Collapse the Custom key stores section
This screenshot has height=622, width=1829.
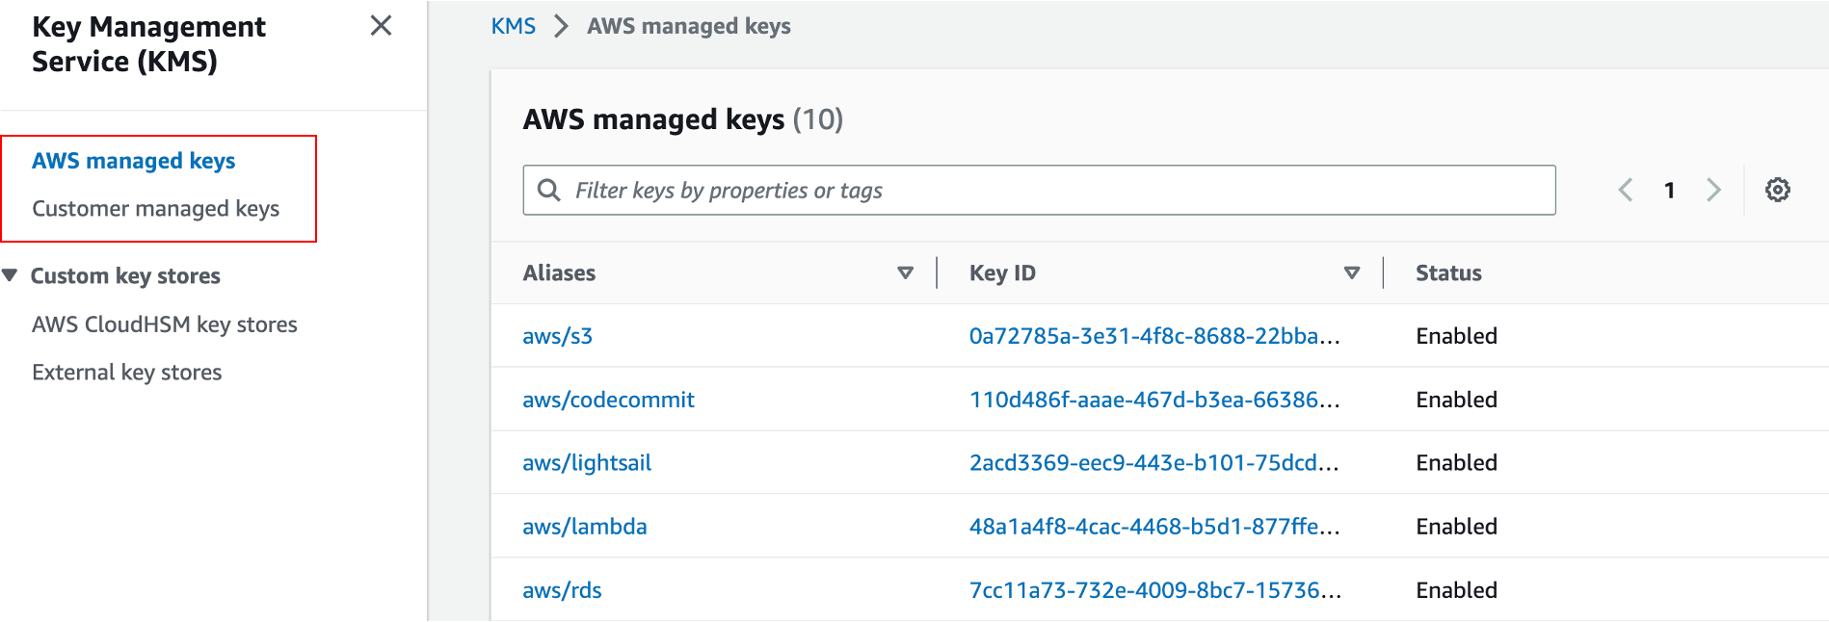click(x=11, y=275)
